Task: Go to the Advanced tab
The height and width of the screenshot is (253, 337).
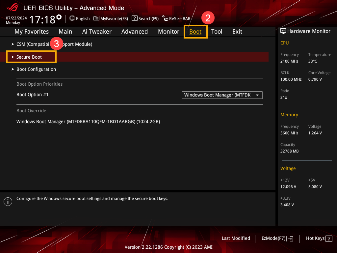Action: pos(134,32)
